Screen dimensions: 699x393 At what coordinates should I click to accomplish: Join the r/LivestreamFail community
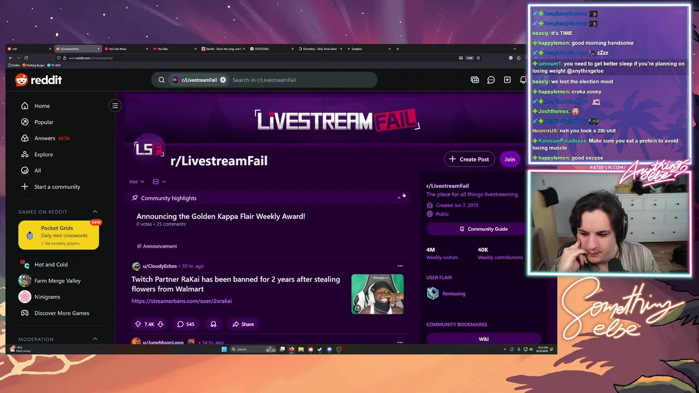coord(510,159)
